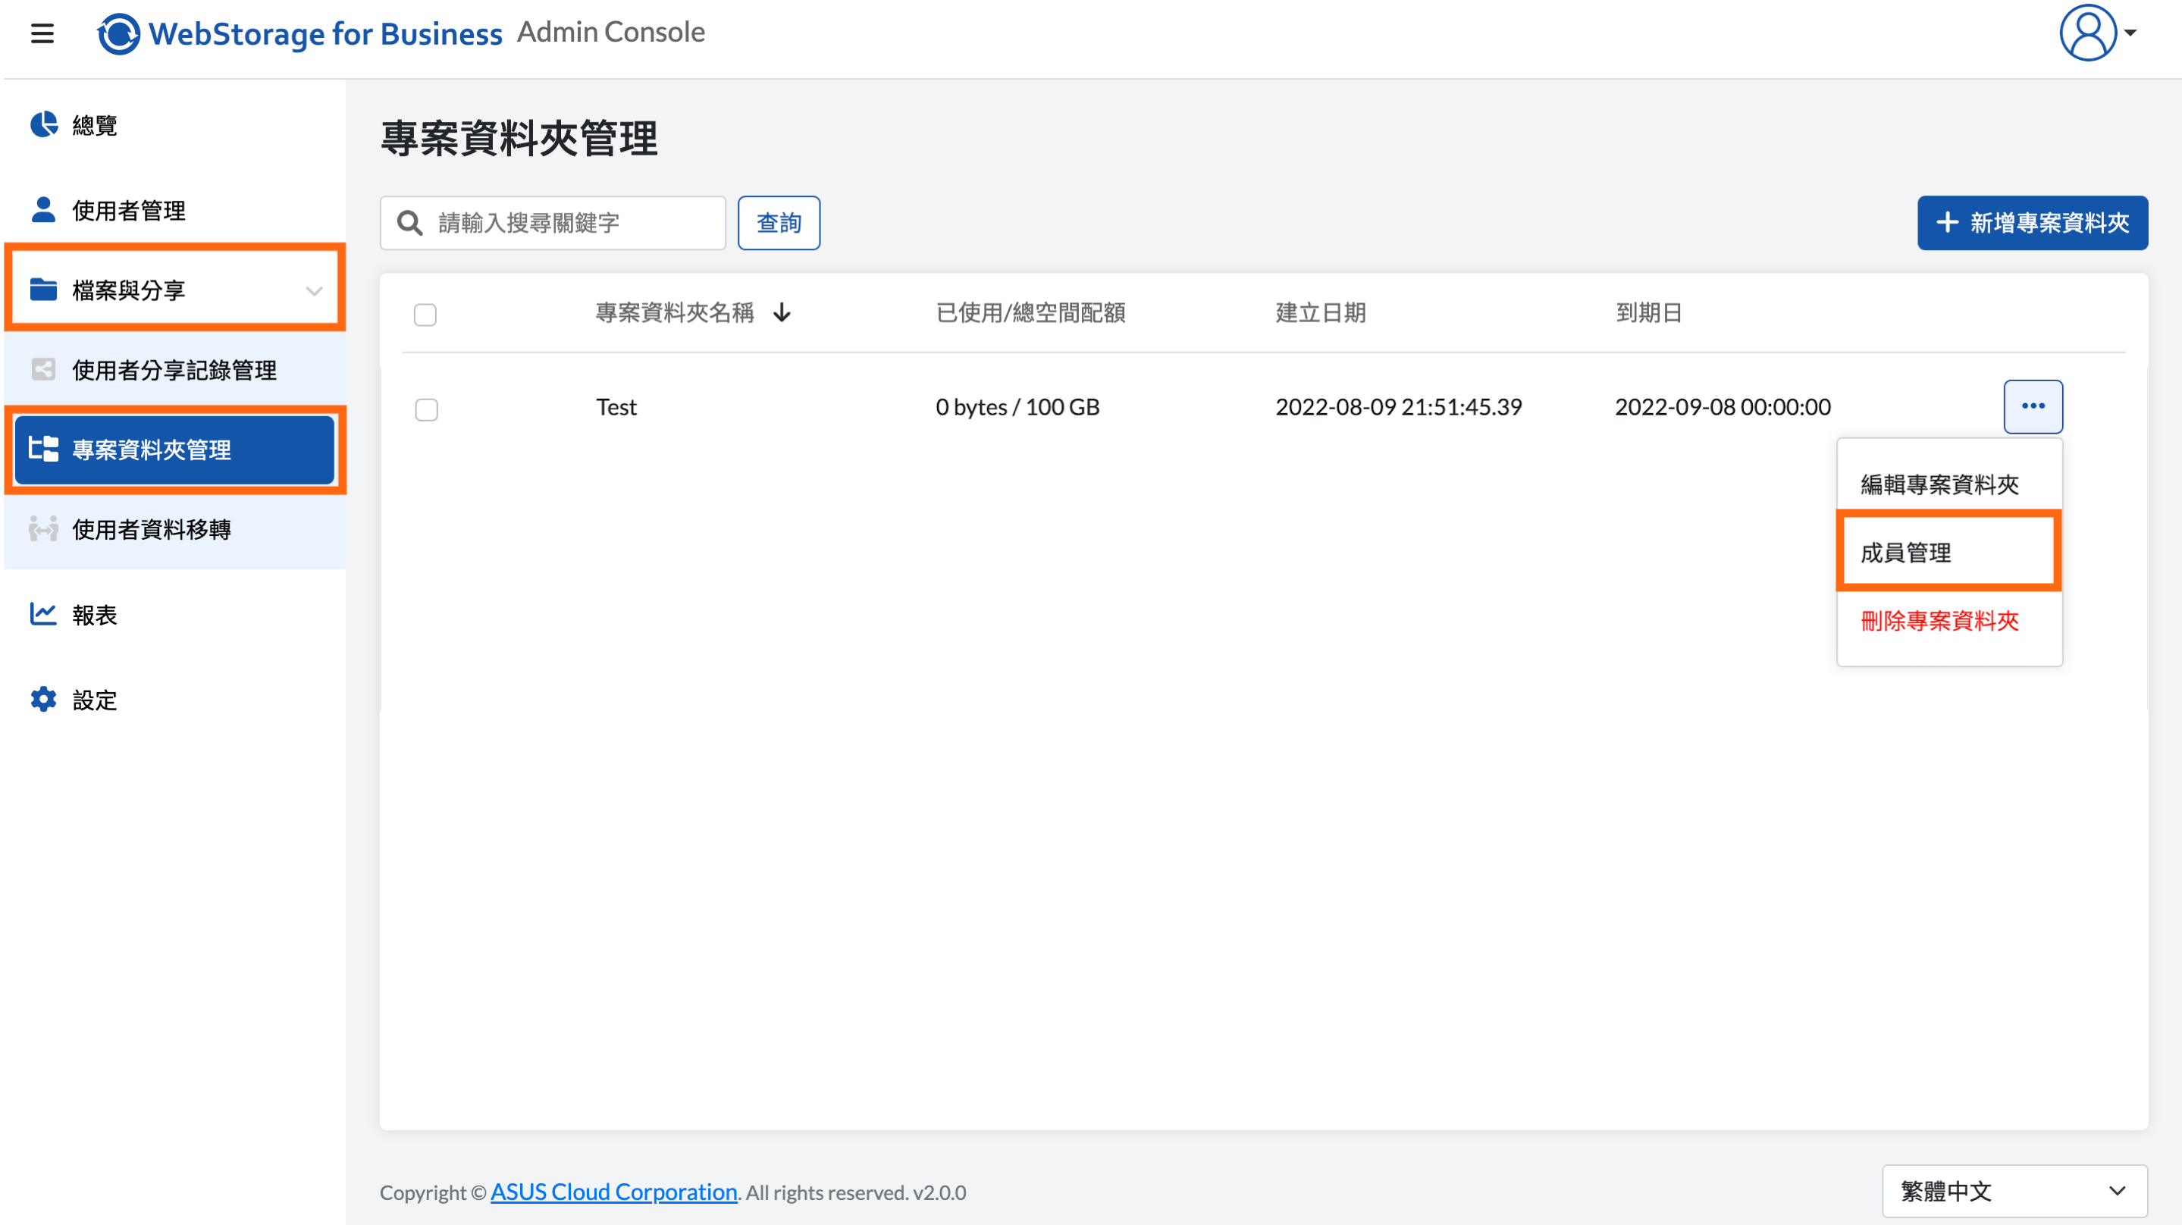Click 建立日期 column header
2182x1225 pixels.
[1321, 312]
